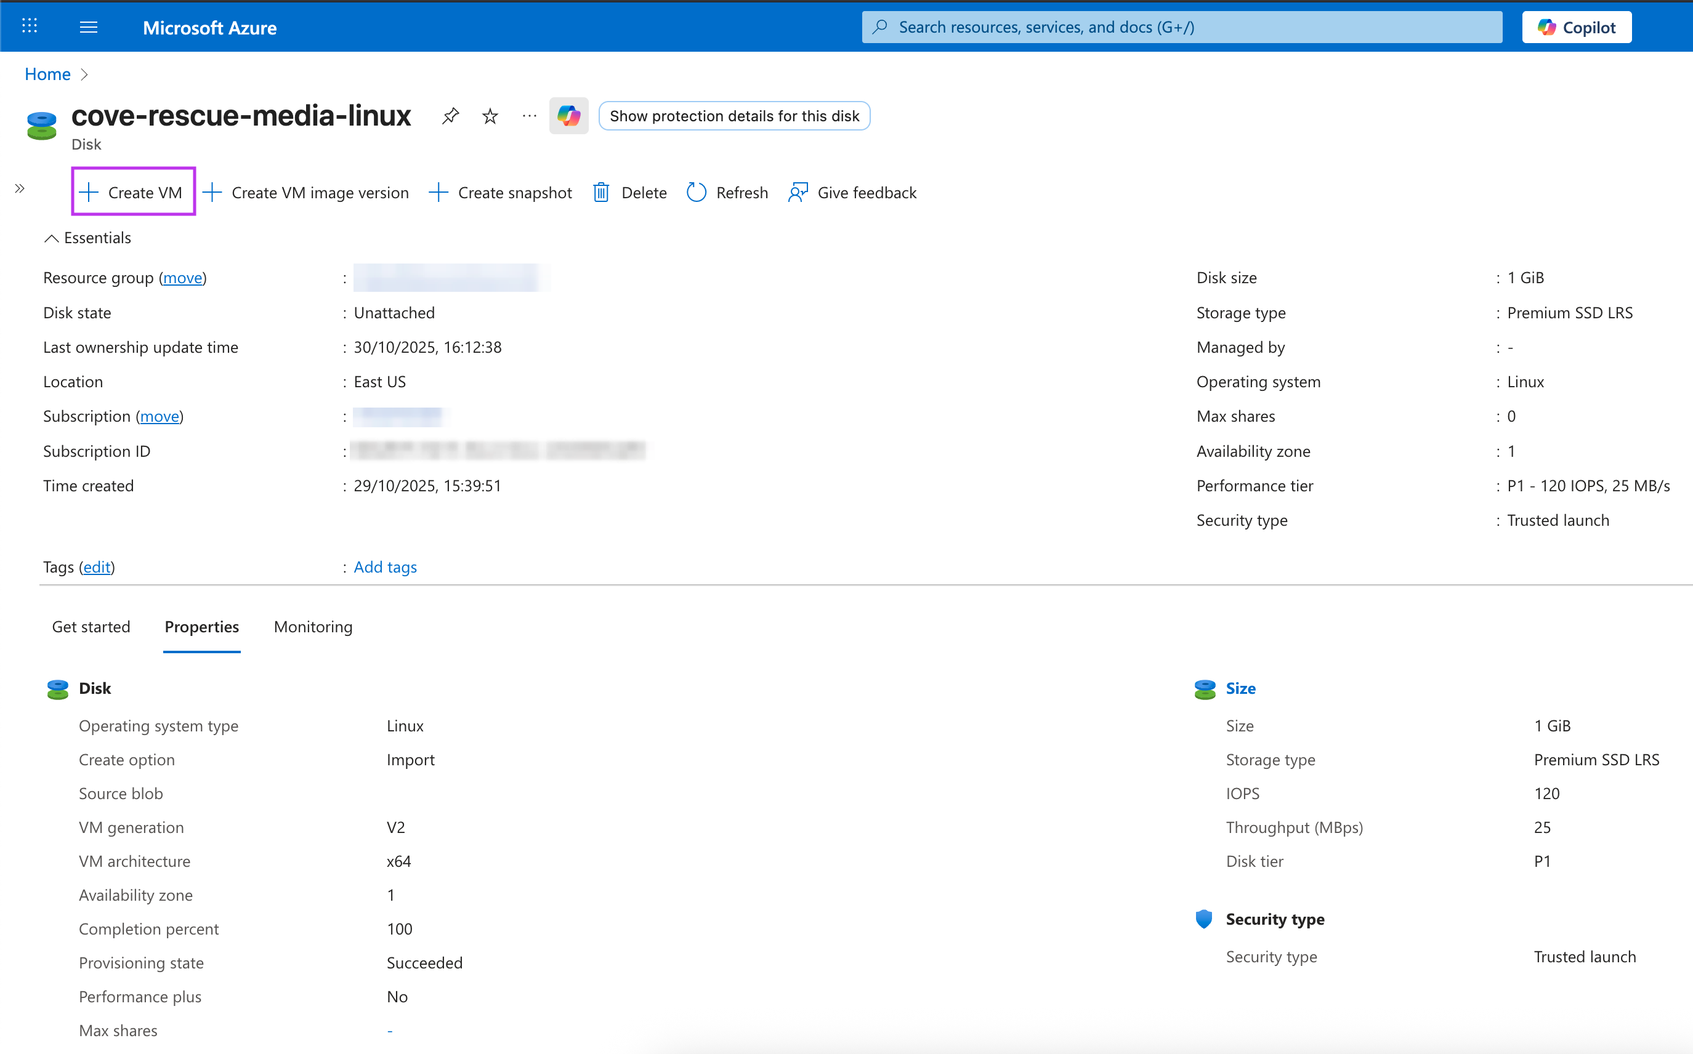Click the Home breadcrumb link

[x=47, y=74]
